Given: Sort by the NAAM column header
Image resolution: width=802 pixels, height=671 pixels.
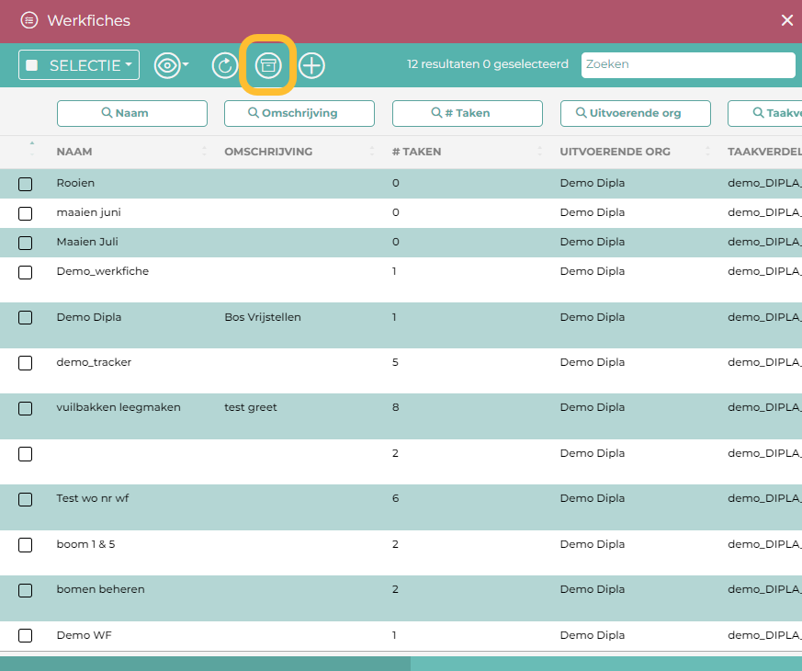Looking at the screenshot, I should click(x=74, y=152).
